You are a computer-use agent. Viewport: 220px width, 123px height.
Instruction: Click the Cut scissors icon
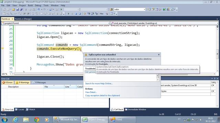(26, 10)
